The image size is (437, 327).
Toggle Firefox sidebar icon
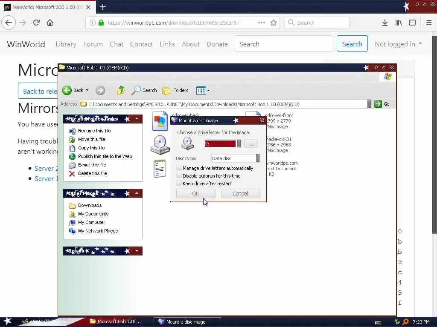412,23
